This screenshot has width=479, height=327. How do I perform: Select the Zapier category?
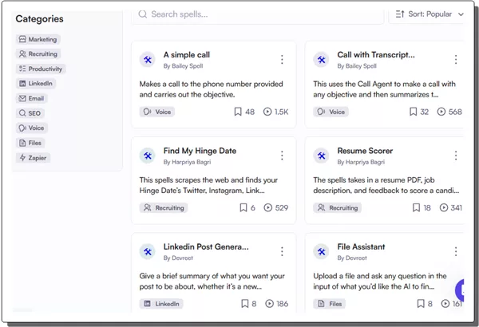(x=33, y=158)
